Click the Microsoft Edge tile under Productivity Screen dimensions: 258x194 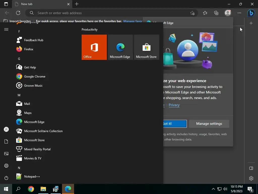coord(120,47)
